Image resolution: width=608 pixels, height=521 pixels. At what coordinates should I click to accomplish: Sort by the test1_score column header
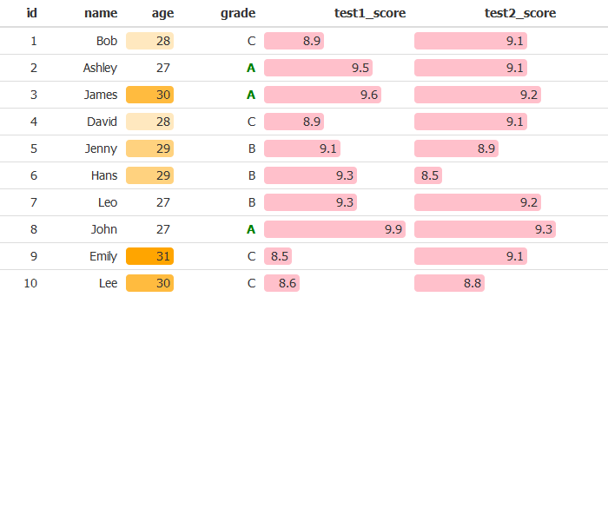click(370, 13)
